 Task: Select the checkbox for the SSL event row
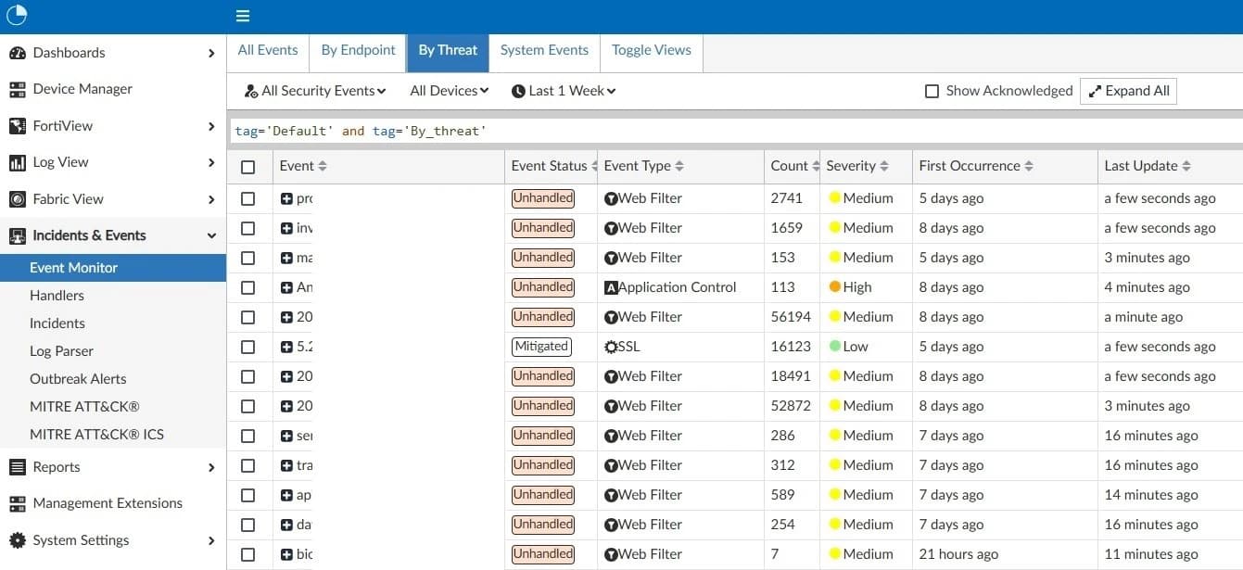click(247, 347)
